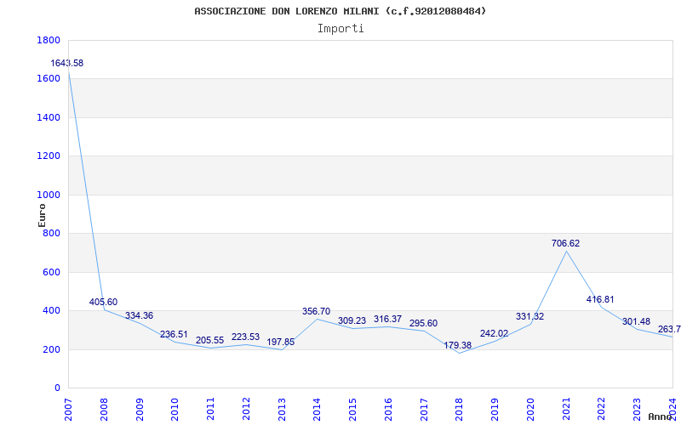This screenshot has height=425, width=681.
Task: Select the 205.55 data label
Action: click(x=209, y=341)
